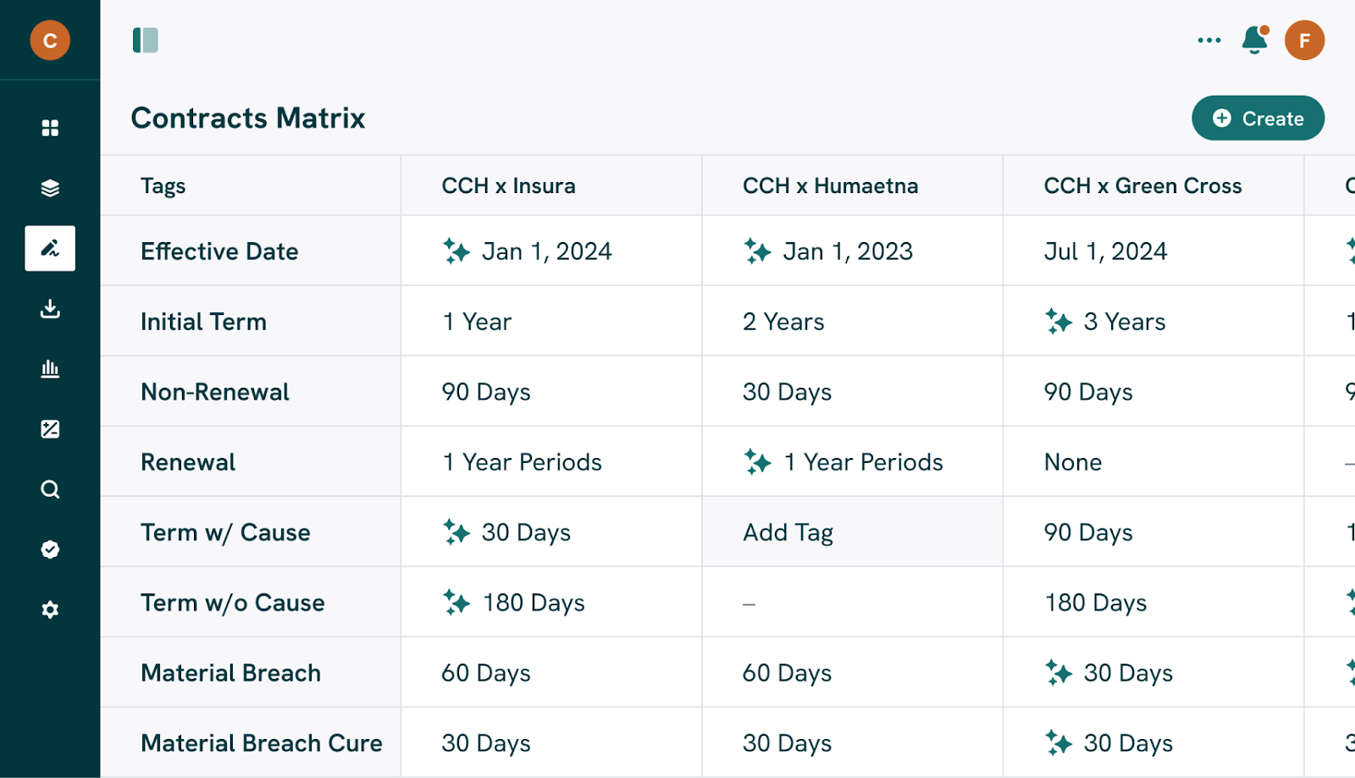Viewport: 1355px width, 778px height.
Task: Open the three-dot more options menu
Action: point(1209,40)
